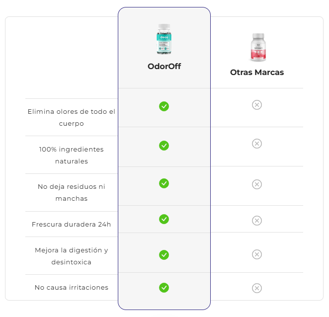Click green checkmark for Frescura duradera 24h

tap(164, 219)
